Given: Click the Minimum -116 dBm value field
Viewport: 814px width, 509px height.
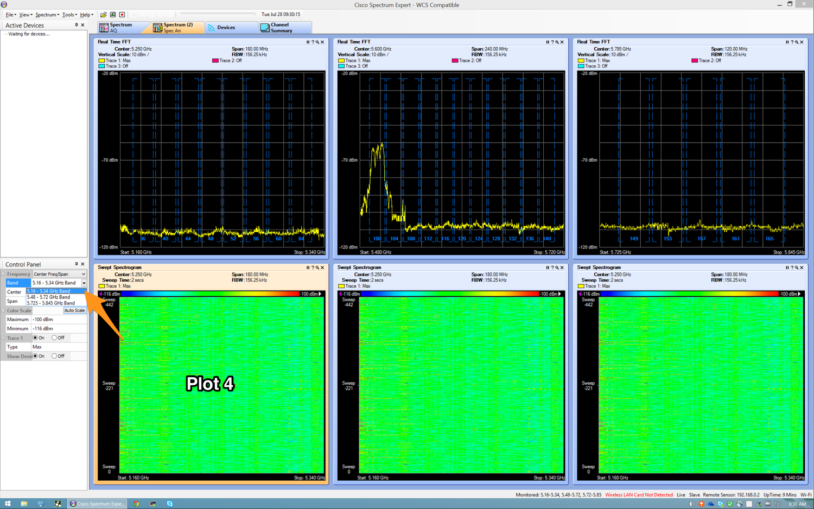Looking at the screenshot, I should point(59,329).
